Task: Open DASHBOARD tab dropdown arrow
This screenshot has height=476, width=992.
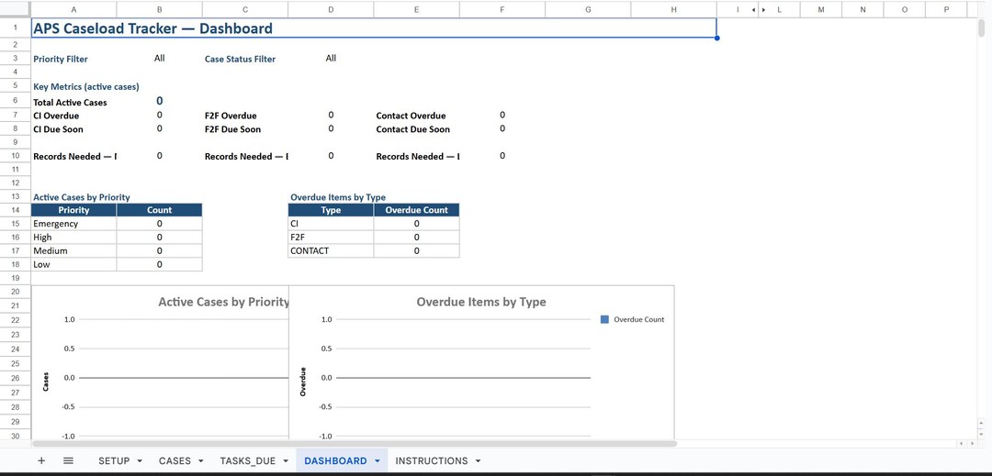Action: pyautogui.click(x=378, y=461)
